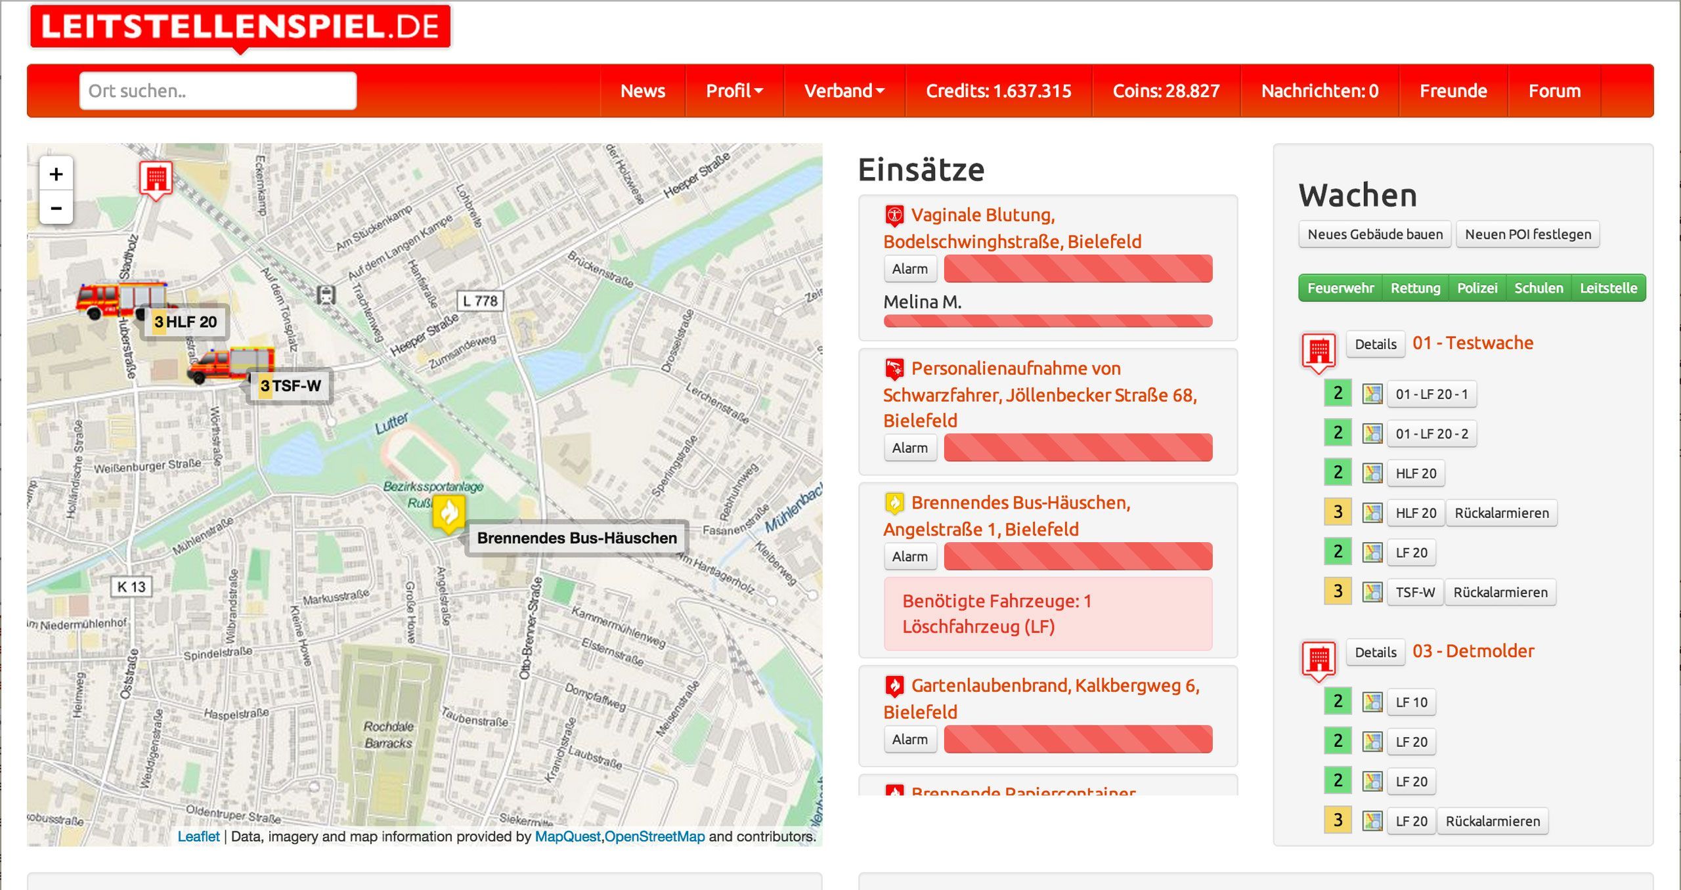Click the 01 - Testwache station icon

(1319, 352)
